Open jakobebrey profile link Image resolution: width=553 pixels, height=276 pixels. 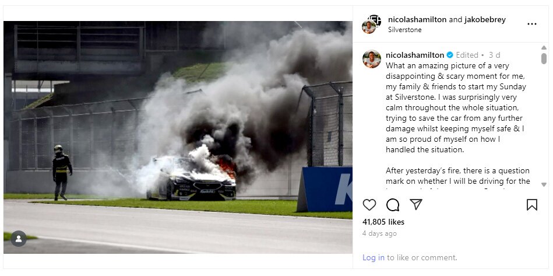click(485, 19)
